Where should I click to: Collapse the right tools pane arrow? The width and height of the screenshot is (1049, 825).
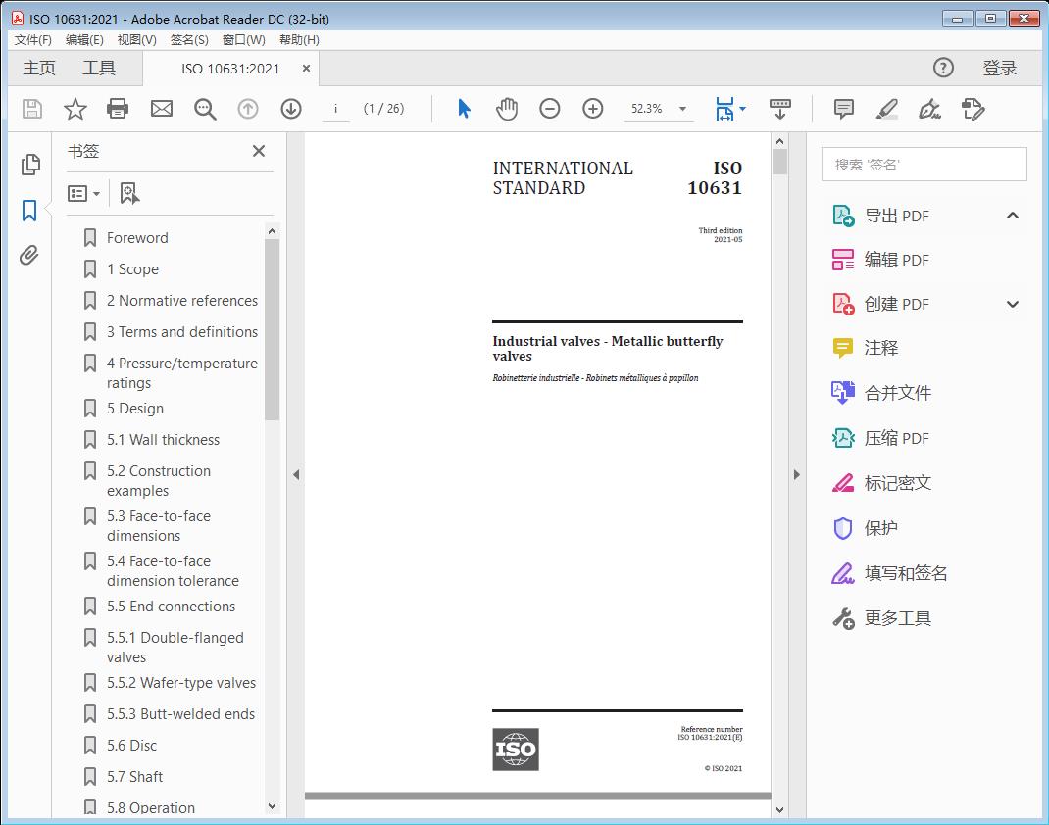click(x=796, y=475)
